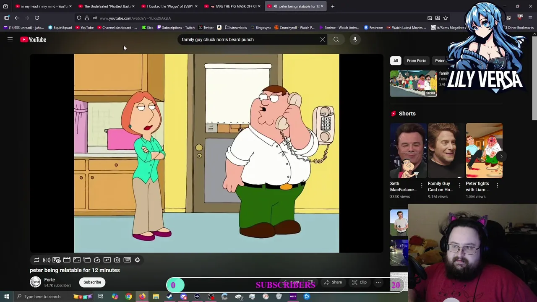Click the browser back arrow
Viewport: 537px width, 302px height.
click(17, 18)
